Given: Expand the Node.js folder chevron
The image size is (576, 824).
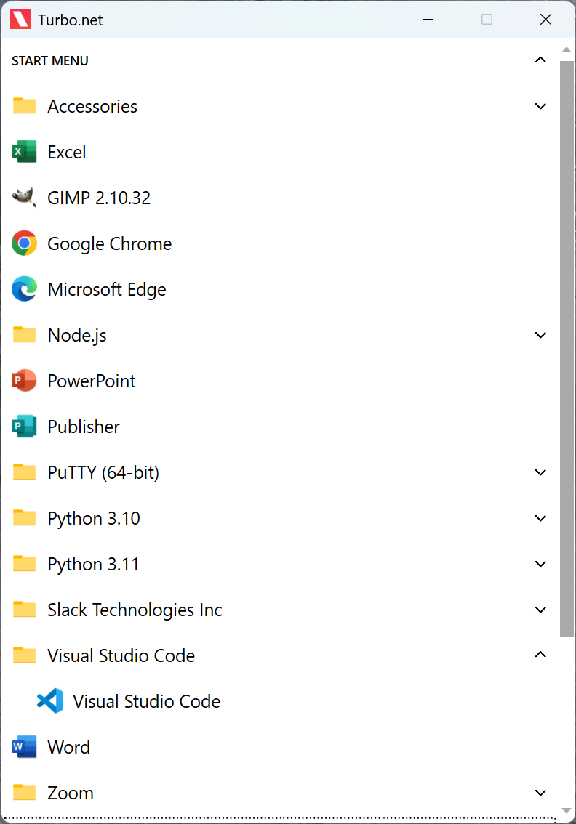Looking at the screenshot, I should [x=540, y=335].
